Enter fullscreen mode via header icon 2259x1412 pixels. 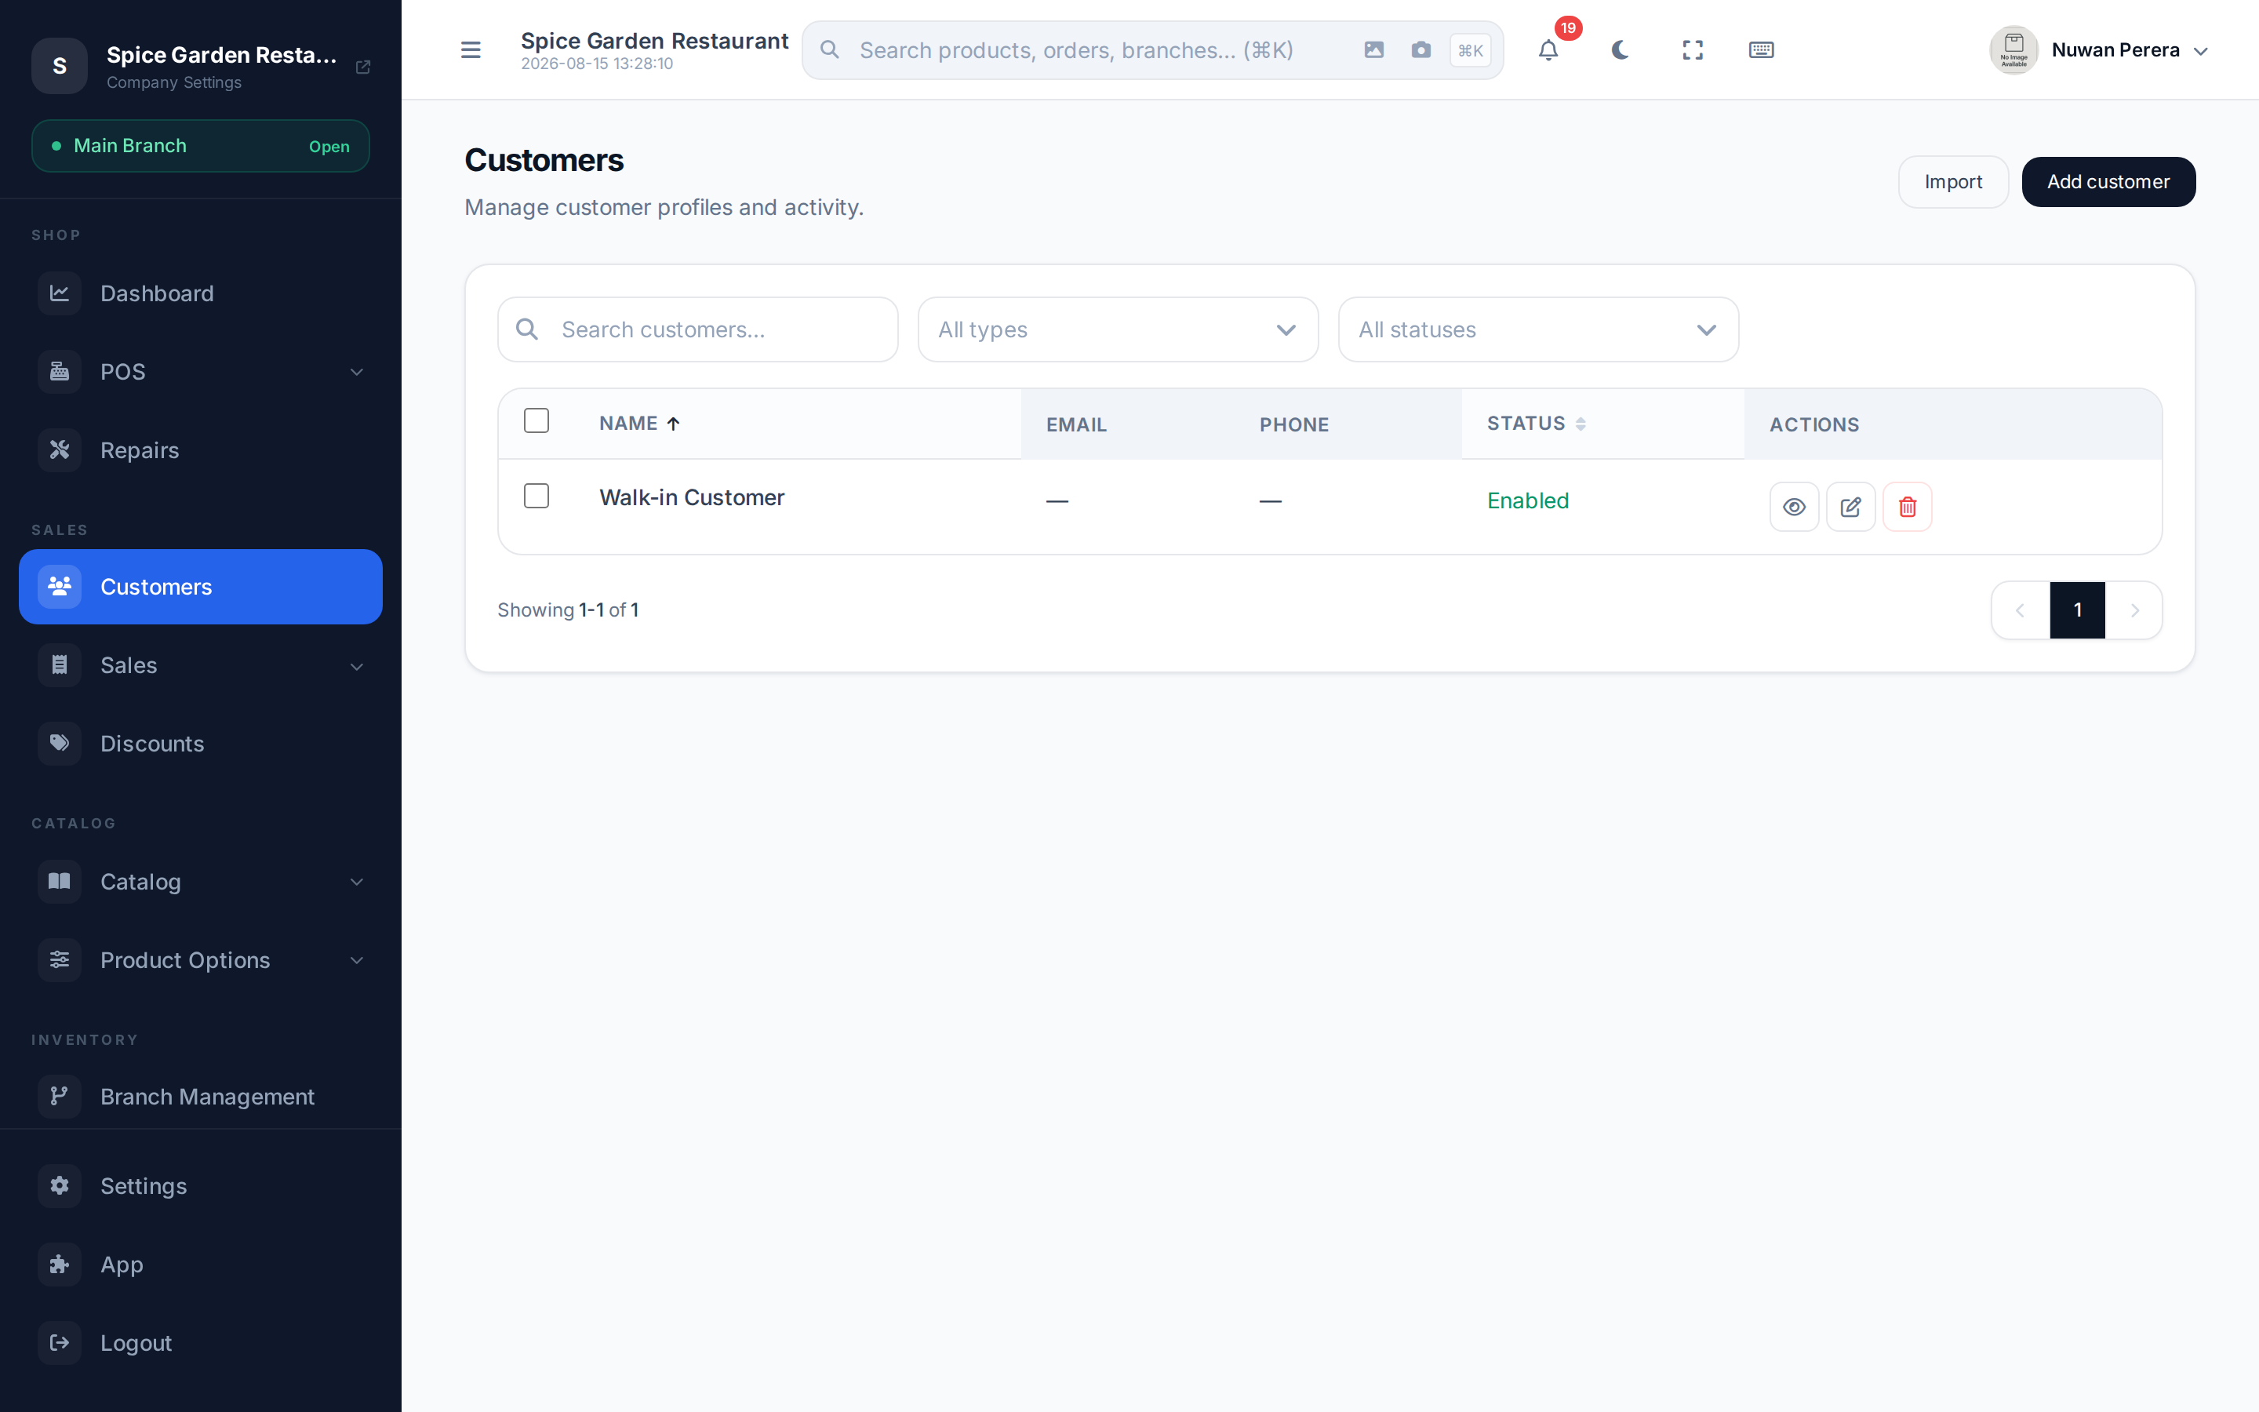point(1693,50)
